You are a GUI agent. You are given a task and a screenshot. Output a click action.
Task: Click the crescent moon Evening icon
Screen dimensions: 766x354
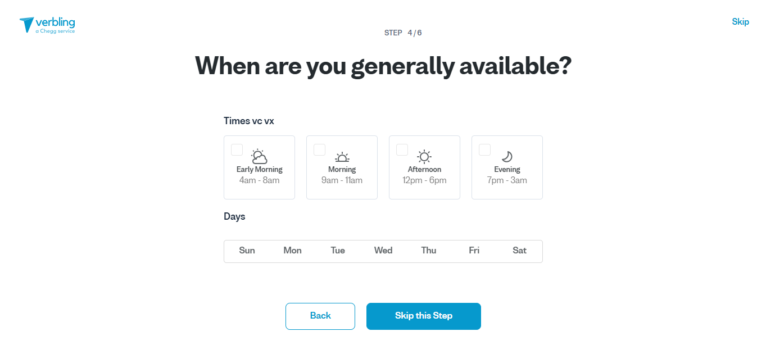pyautogui.click(x=506, y=156)
